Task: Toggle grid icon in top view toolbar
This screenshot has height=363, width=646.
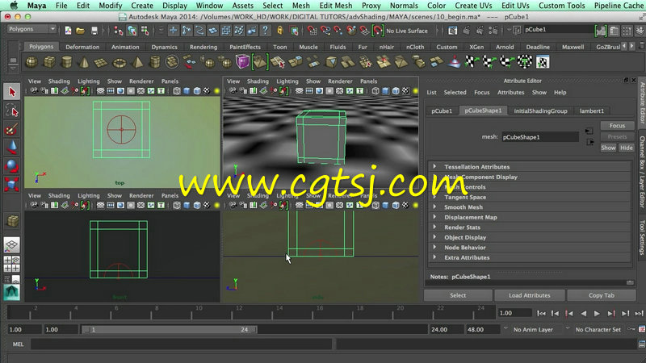Action: 100,91
